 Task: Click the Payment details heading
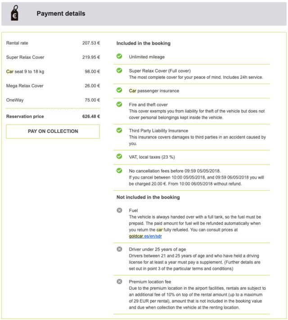[x=61, y=14]
